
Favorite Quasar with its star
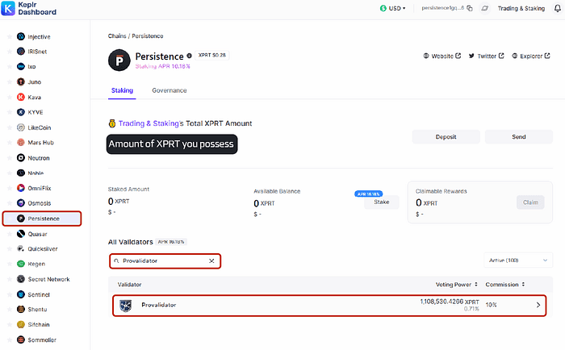pos(10,234)
